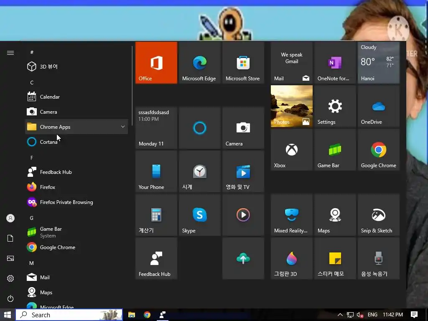
Task: Open the Cortana circle tile
Action: click(199, 128)
